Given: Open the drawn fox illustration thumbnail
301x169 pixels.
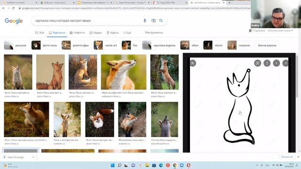Looking at the screenshot, I should (50, 72).
